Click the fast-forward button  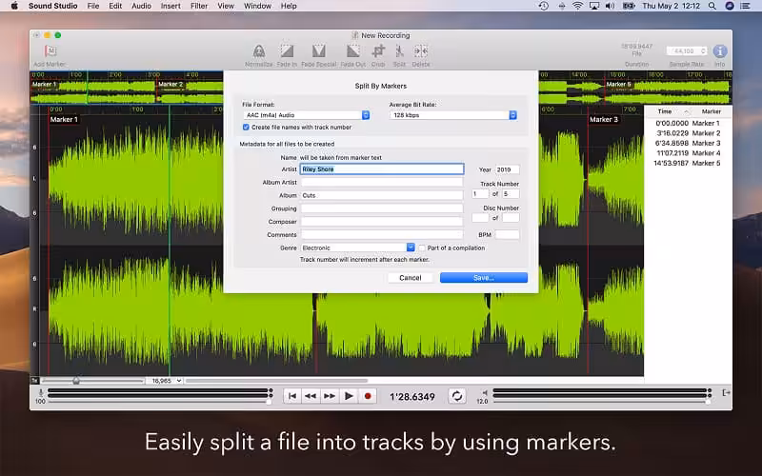coord(330,396)
